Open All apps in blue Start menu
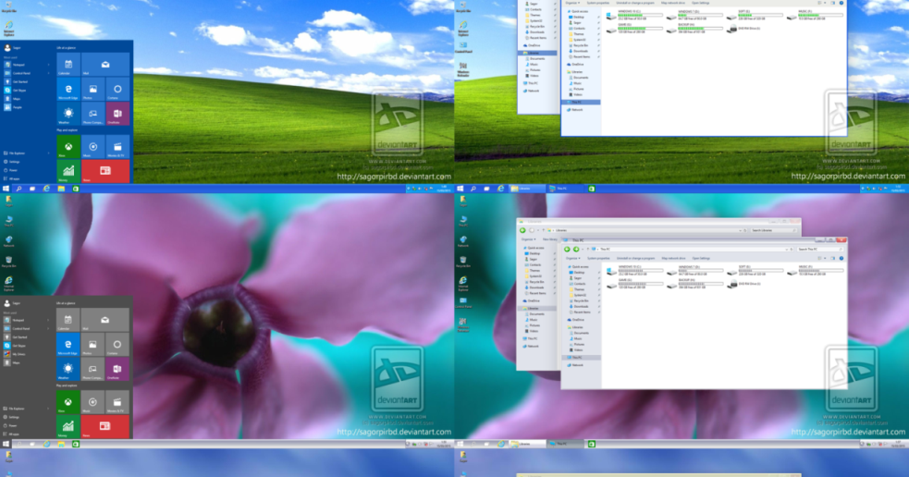 tap(11, 178)
